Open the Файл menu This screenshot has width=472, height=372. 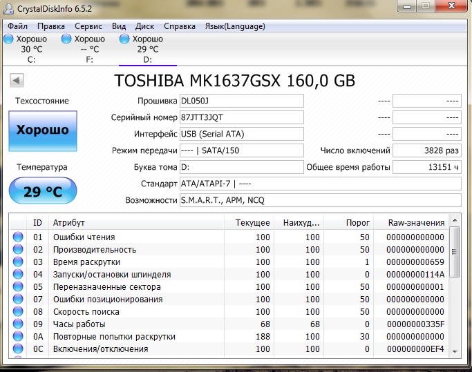click(x=18, y=26)
